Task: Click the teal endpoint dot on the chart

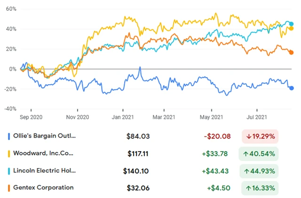Action: pos(292,24)
